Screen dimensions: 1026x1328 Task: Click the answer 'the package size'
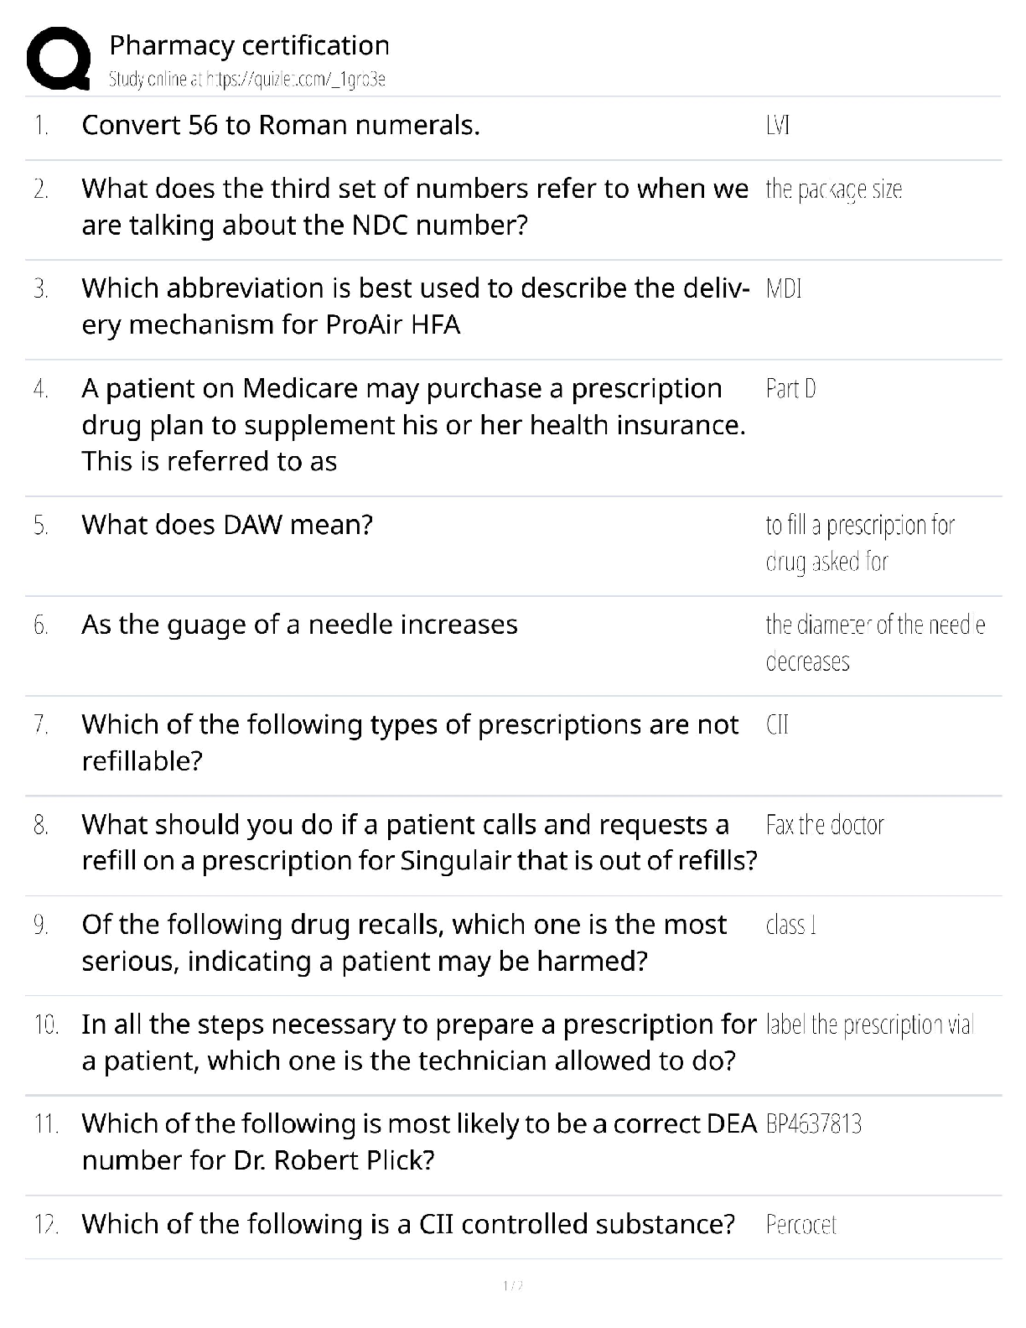pos(834,189)
